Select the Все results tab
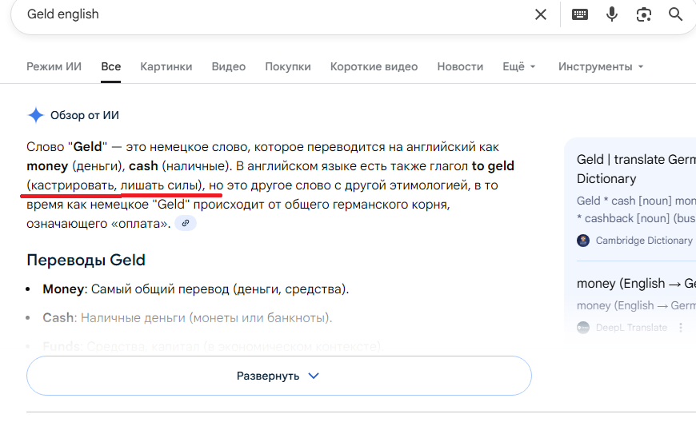Viewport: 696px width, 430px height. click(111, 66)
